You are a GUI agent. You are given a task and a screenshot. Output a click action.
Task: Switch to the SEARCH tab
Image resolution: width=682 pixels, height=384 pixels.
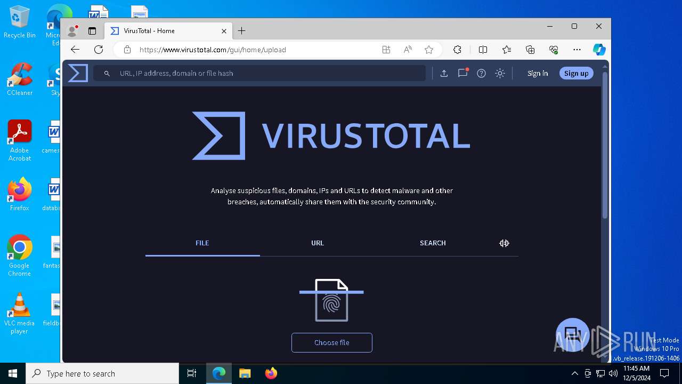click(x=433, y=243)
